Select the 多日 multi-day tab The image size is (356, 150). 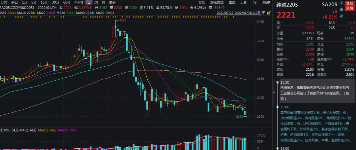[15, 2]
